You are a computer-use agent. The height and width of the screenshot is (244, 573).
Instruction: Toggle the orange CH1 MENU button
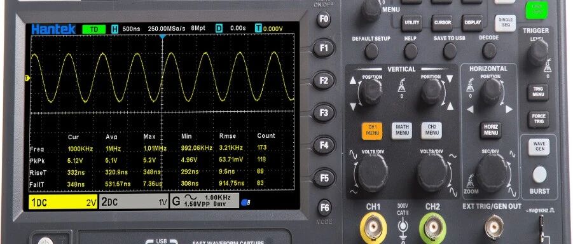372,131
